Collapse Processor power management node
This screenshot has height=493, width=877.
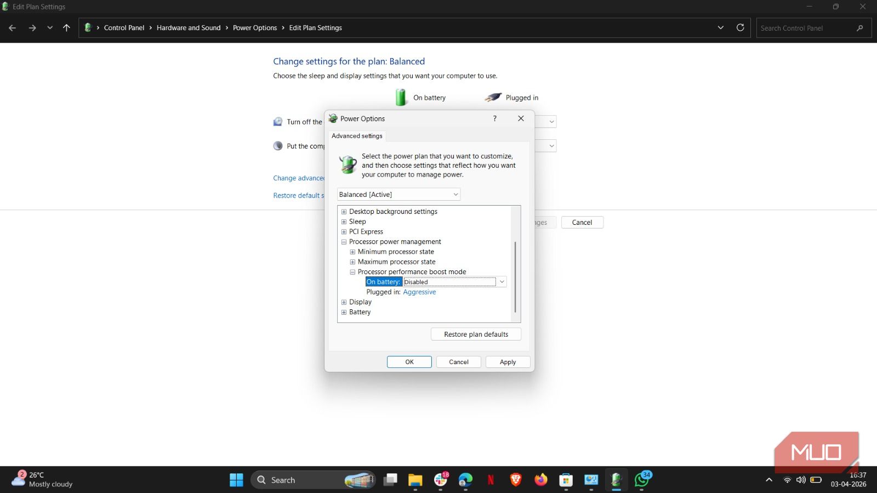[x=344, y=242]
